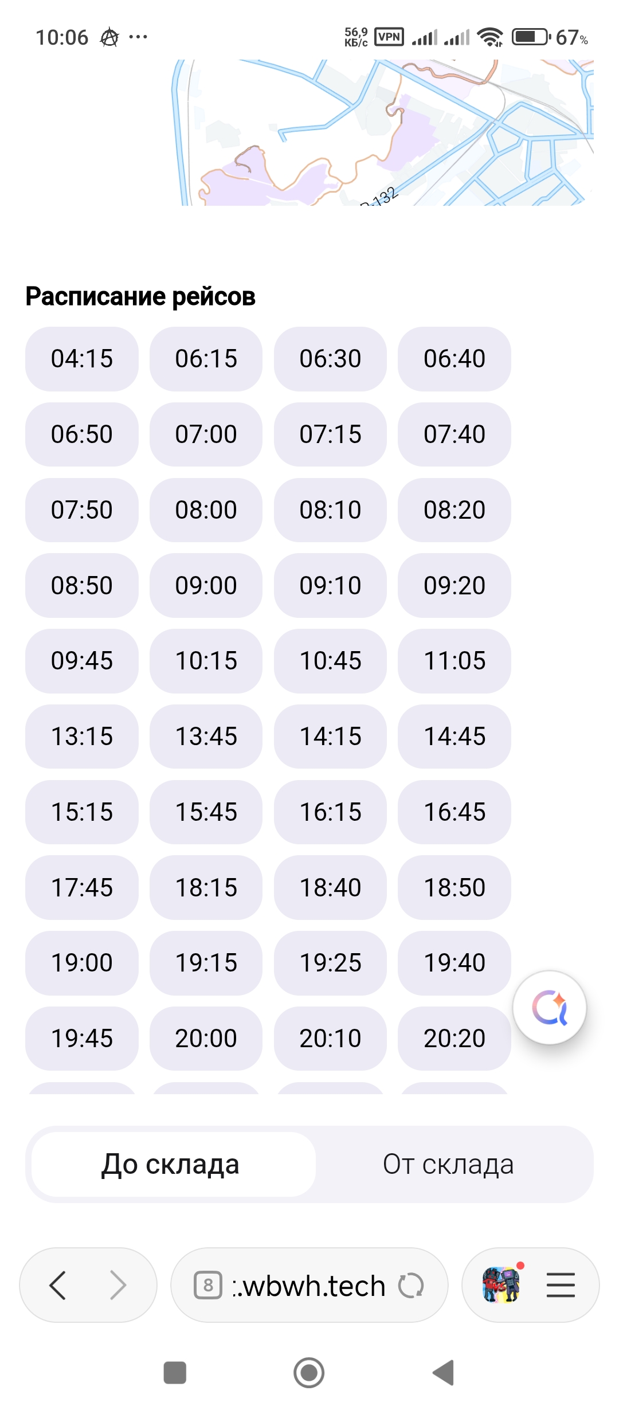Screen dimensions: 619x1410
Task: Tap the VPN status indicator
Action: click(389, 37)
